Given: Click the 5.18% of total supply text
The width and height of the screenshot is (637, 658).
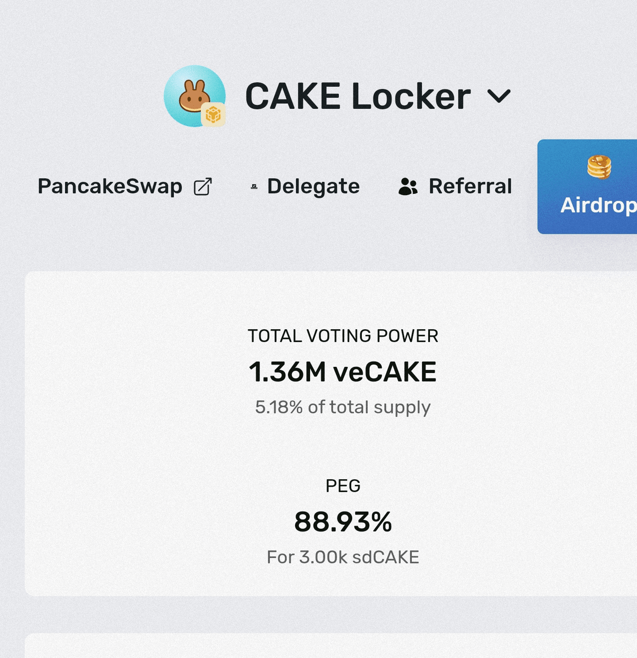Looking at the screenshot, I should click(x=343, y=407).
